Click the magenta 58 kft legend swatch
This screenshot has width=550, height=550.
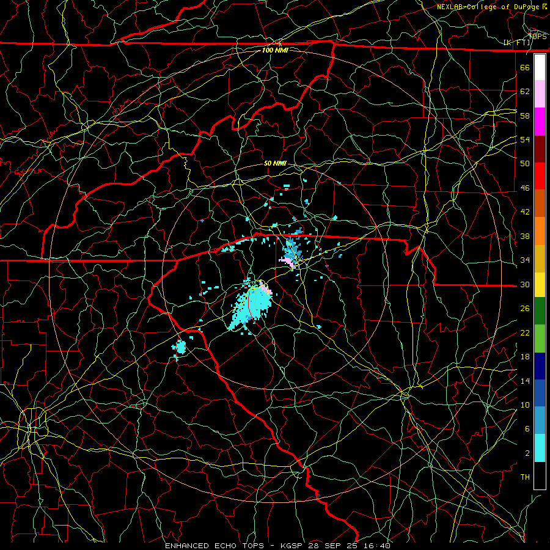pos(540,122)
